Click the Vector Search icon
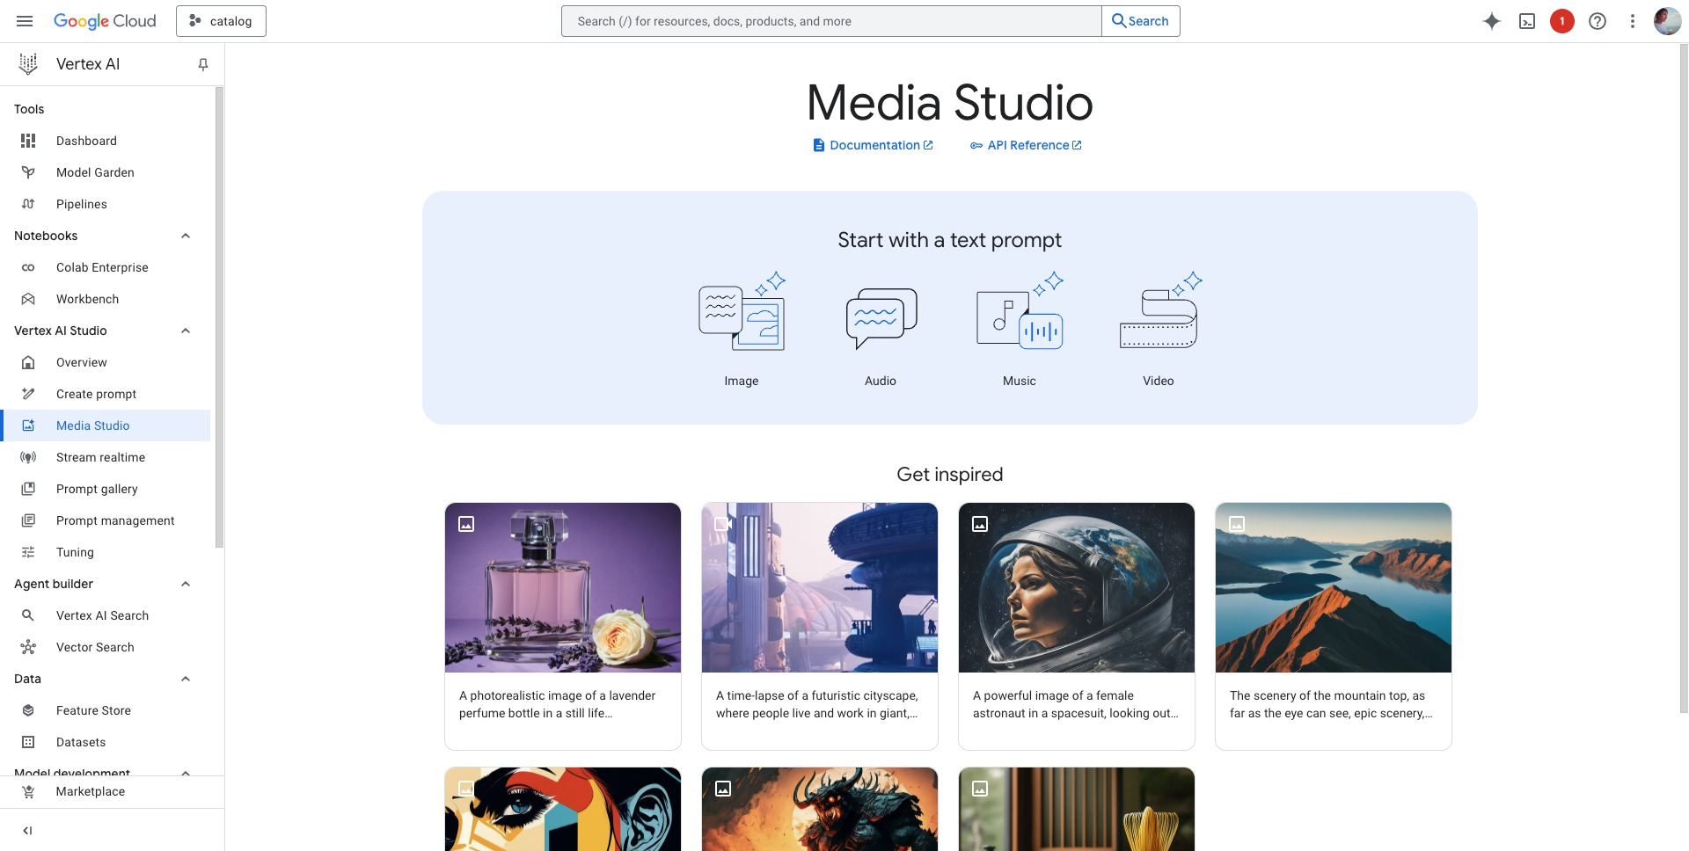 28,647
